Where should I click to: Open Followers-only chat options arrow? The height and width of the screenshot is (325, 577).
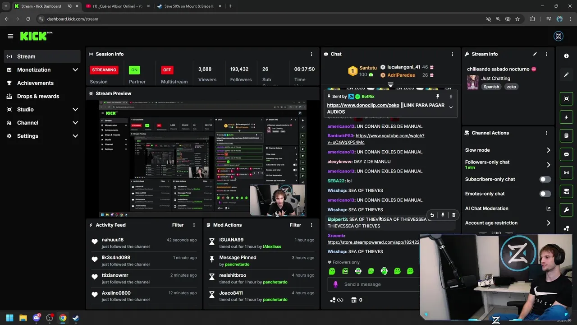pos(548,165)
